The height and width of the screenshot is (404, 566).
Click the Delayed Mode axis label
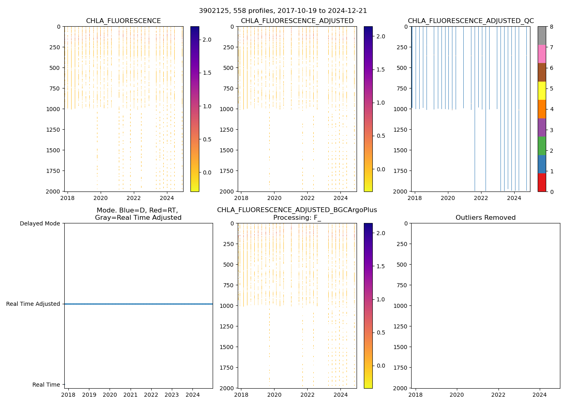[x=40, y=223]
